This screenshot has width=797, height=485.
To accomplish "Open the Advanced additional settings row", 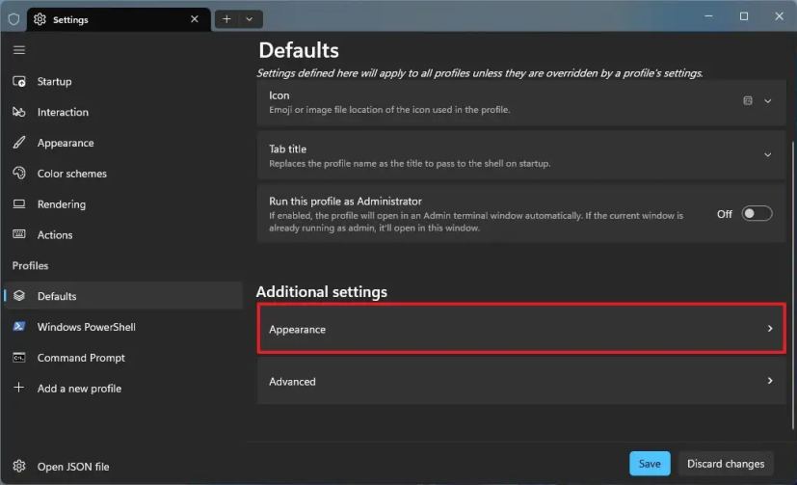I will click(520, 382).
